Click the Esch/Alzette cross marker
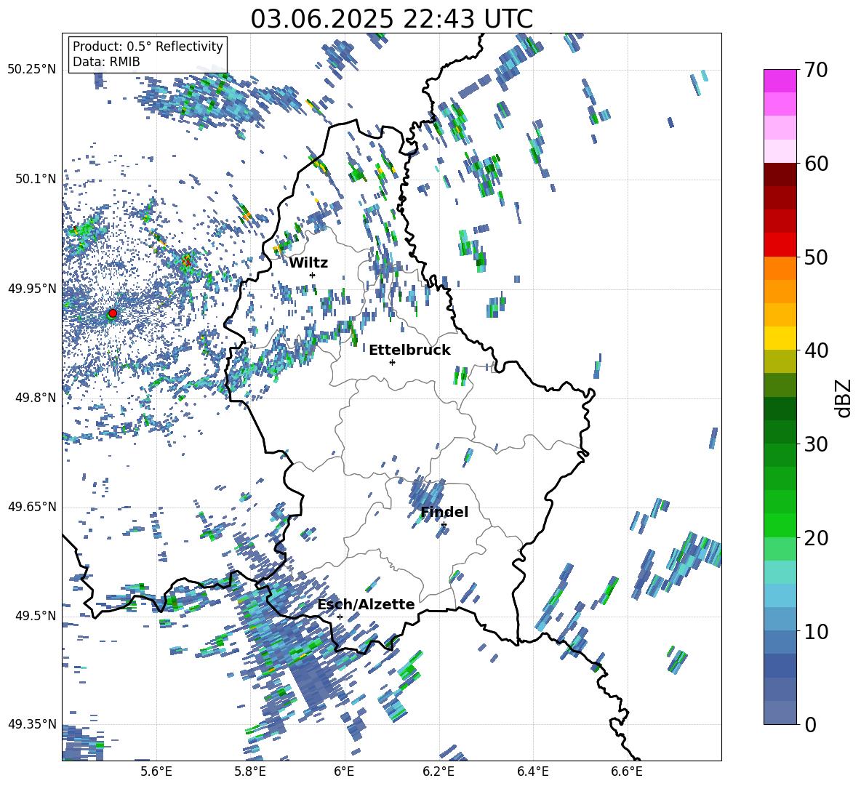Image resolution: width=861 pixels, height=786 pixels. point(340,617)
